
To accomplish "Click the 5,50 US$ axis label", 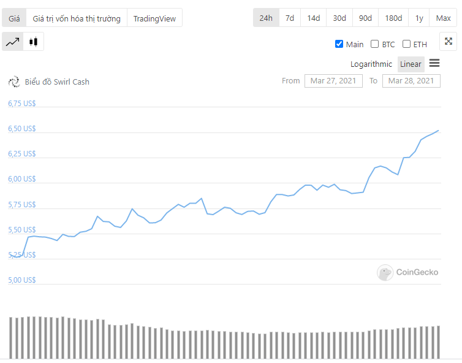I will (x=22, y=230).
